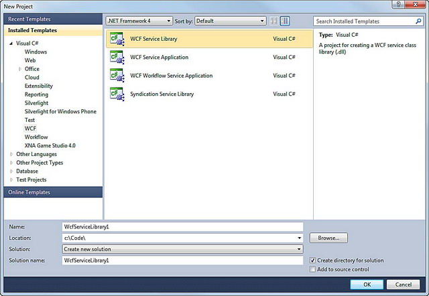Image resolution: width=429 pixels, height=296 pixels.
Task: Select the Other Languages label
Action: coord(36,154)
